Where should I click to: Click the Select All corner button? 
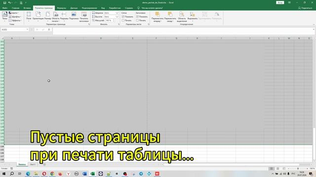[x=2, y=38]
